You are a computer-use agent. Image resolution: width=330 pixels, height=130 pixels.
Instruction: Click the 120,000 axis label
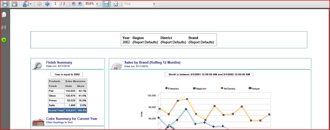[x=152, y=96]
